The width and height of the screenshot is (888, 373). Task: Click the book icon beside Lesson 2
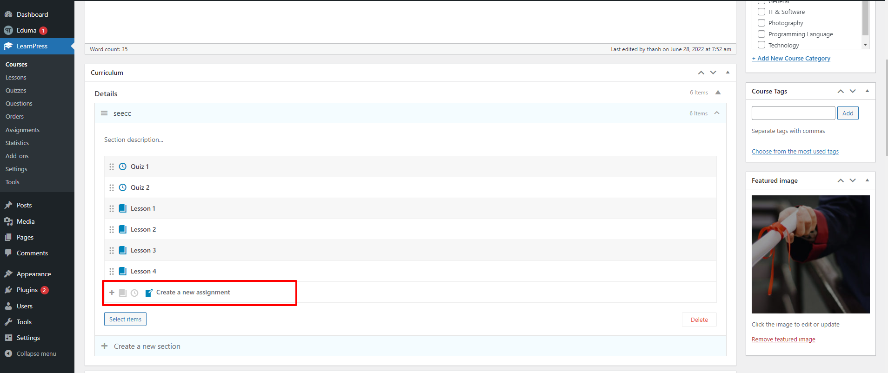tap(123, 229)
